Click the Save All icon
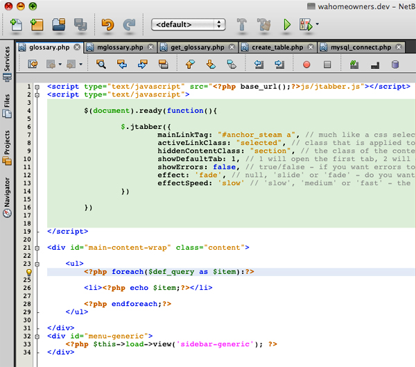 click(x=80, y=25)
